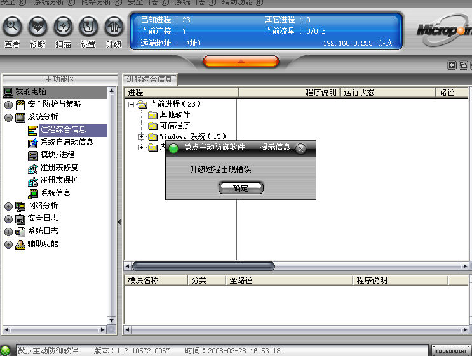Collapse the 系统分析 section
The image size is (472, 356).
8,117
